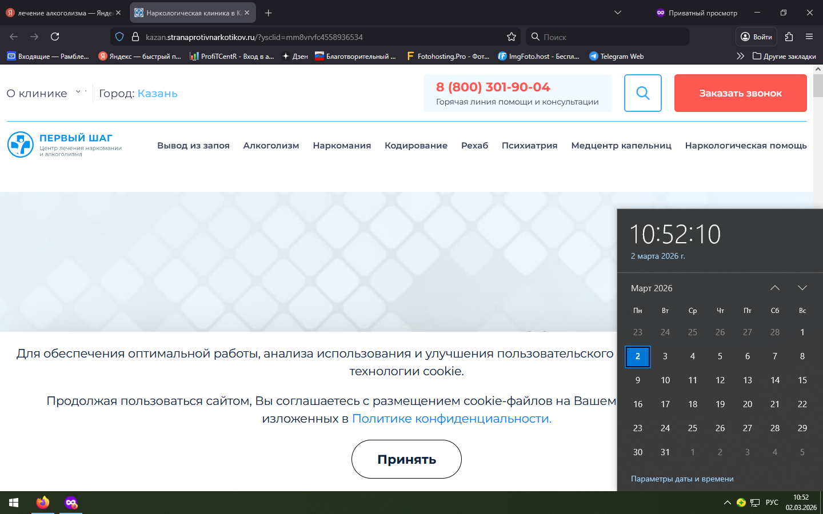The width and height of the screenshot is (823, 514).
Task: Click the Первый Шаг clinic logo
Action: 65,144
